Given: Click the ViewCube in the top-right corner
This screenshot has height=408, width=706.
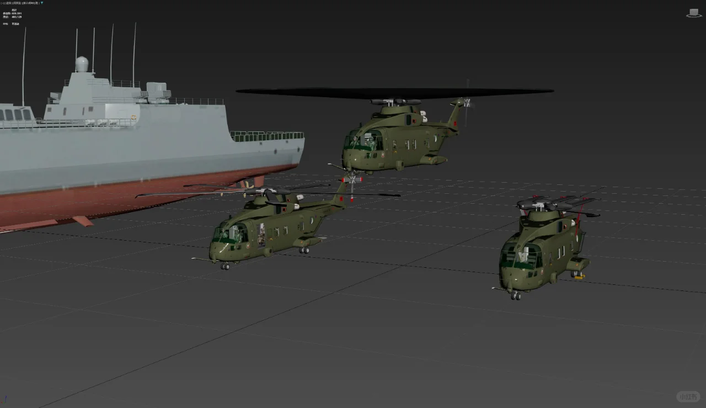Looking at the screenshot, I should click(694, 12).
